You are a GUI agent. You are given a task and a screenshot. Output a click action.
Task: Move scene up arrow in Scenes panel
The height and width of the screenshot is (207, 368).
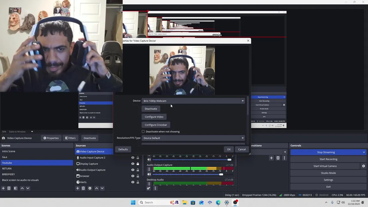coord(22,188)
